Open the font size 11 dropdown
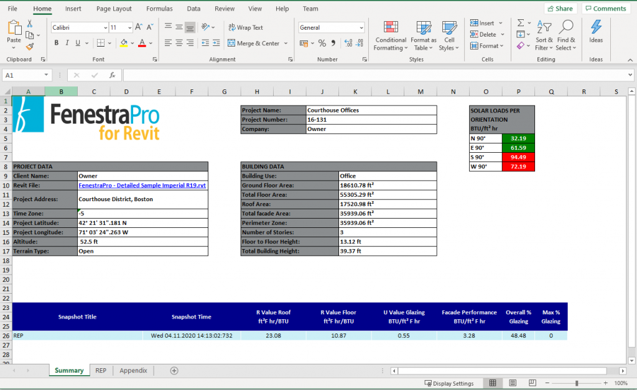The width and height of the screenshot is (637, 390). tap(129, 27)
